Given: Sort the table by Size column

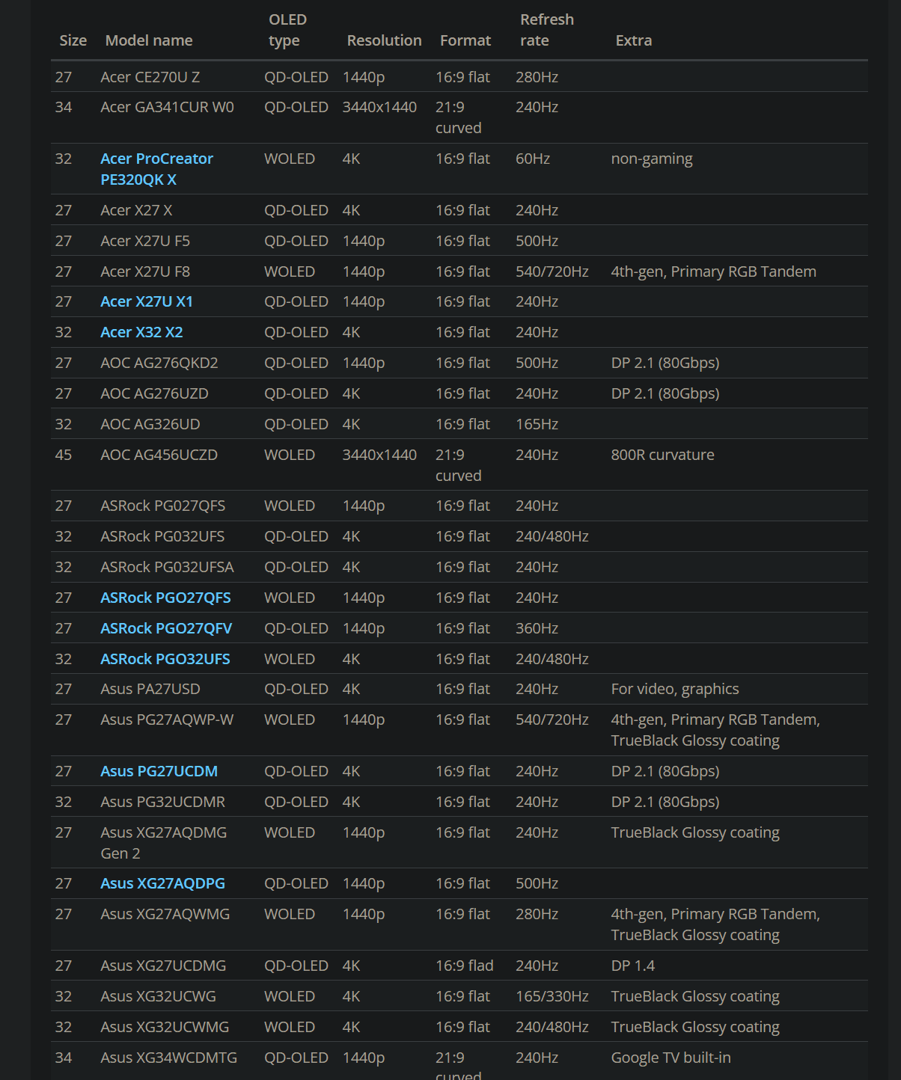Looking at the screenshot, I should 73,40.
